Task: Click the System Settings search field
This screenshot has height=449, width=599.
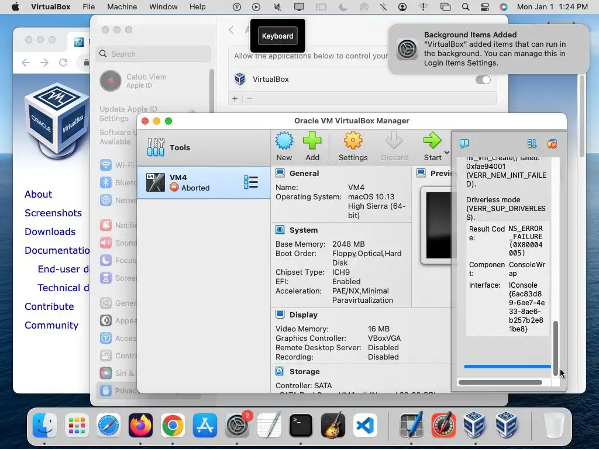Action: [153, 54]
